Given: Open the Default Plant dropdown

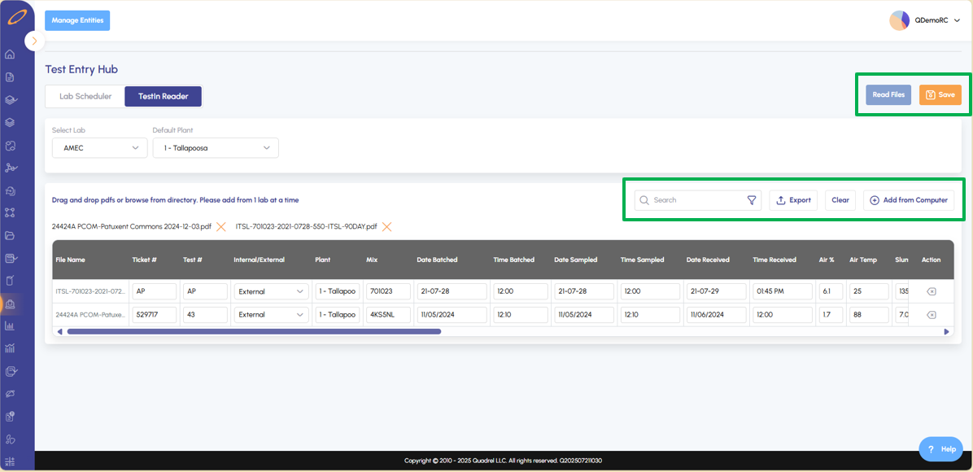Looking at the screenshot, I should pos(216,148).
